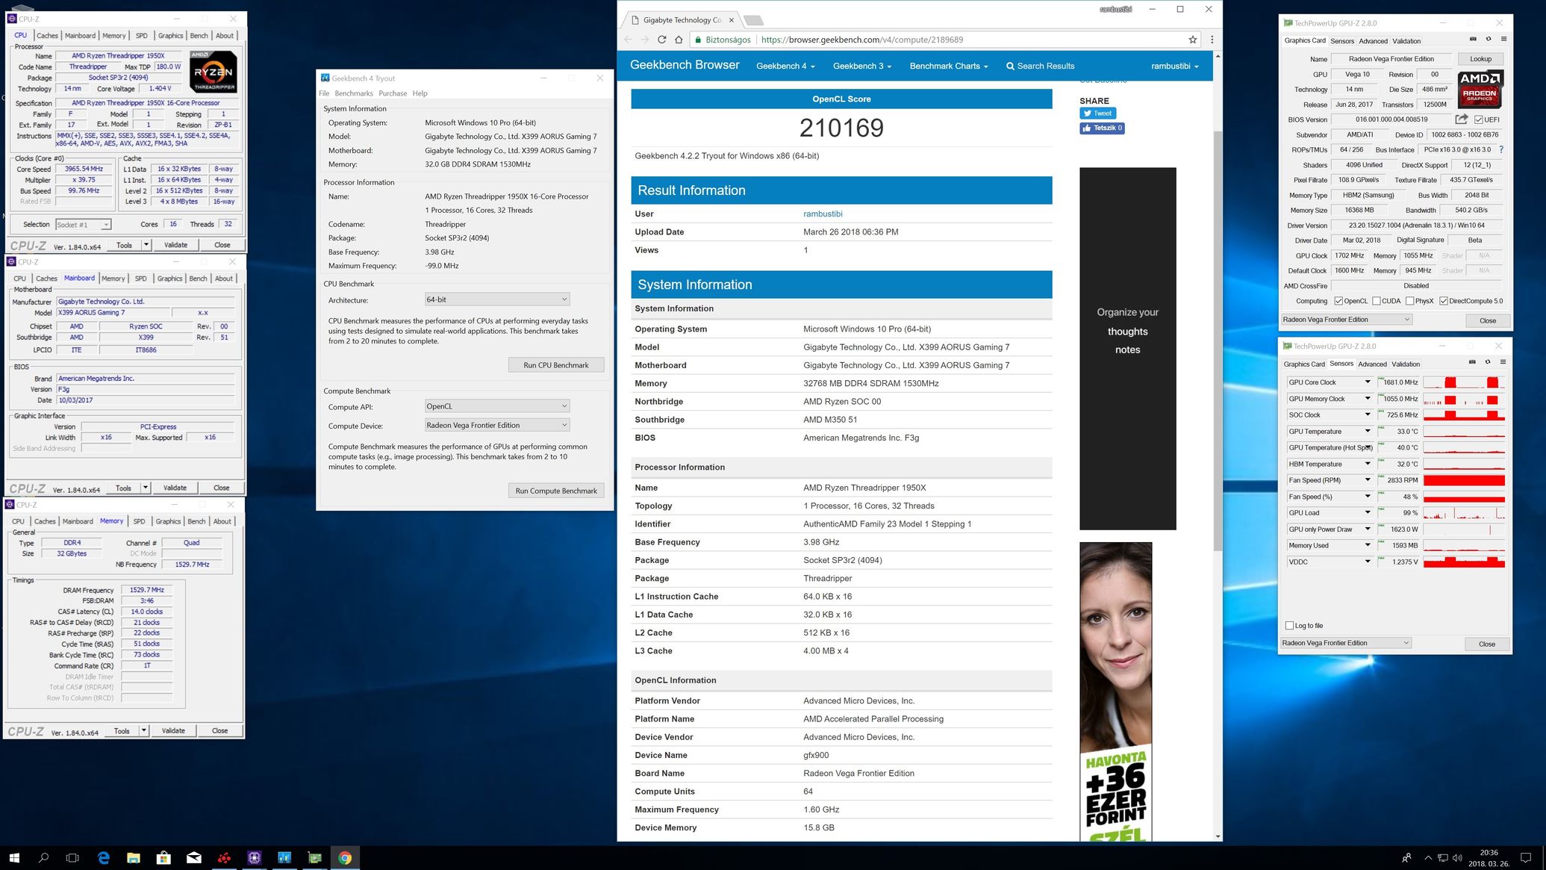Viewport: 1546px width, 870px height.
Task: Open the hamburger menu in GPU-Z Graphics Card window
Action: 1503,39
